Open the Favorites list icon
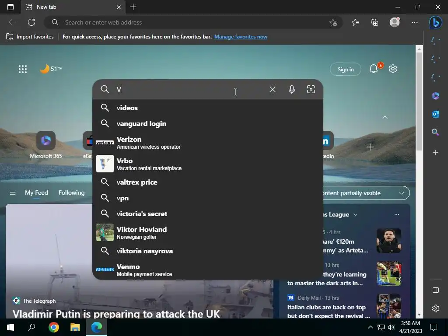The height and width of the screenshot is (336, 448). [x=355, y=22]
